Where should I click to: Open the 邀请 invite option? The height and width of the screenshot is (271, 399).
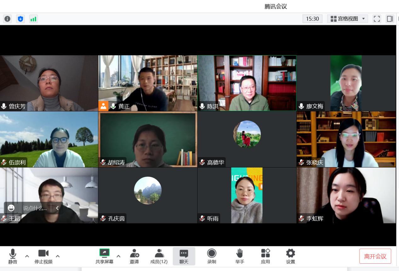[134, 256]
